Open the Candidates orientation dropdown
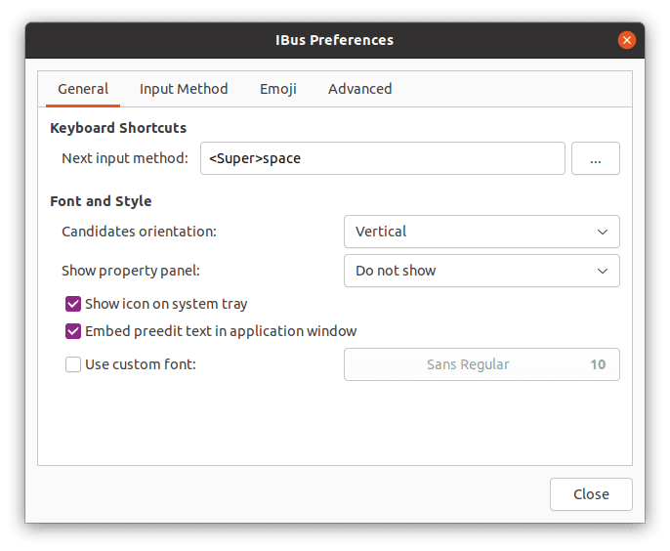 point(482,232)
